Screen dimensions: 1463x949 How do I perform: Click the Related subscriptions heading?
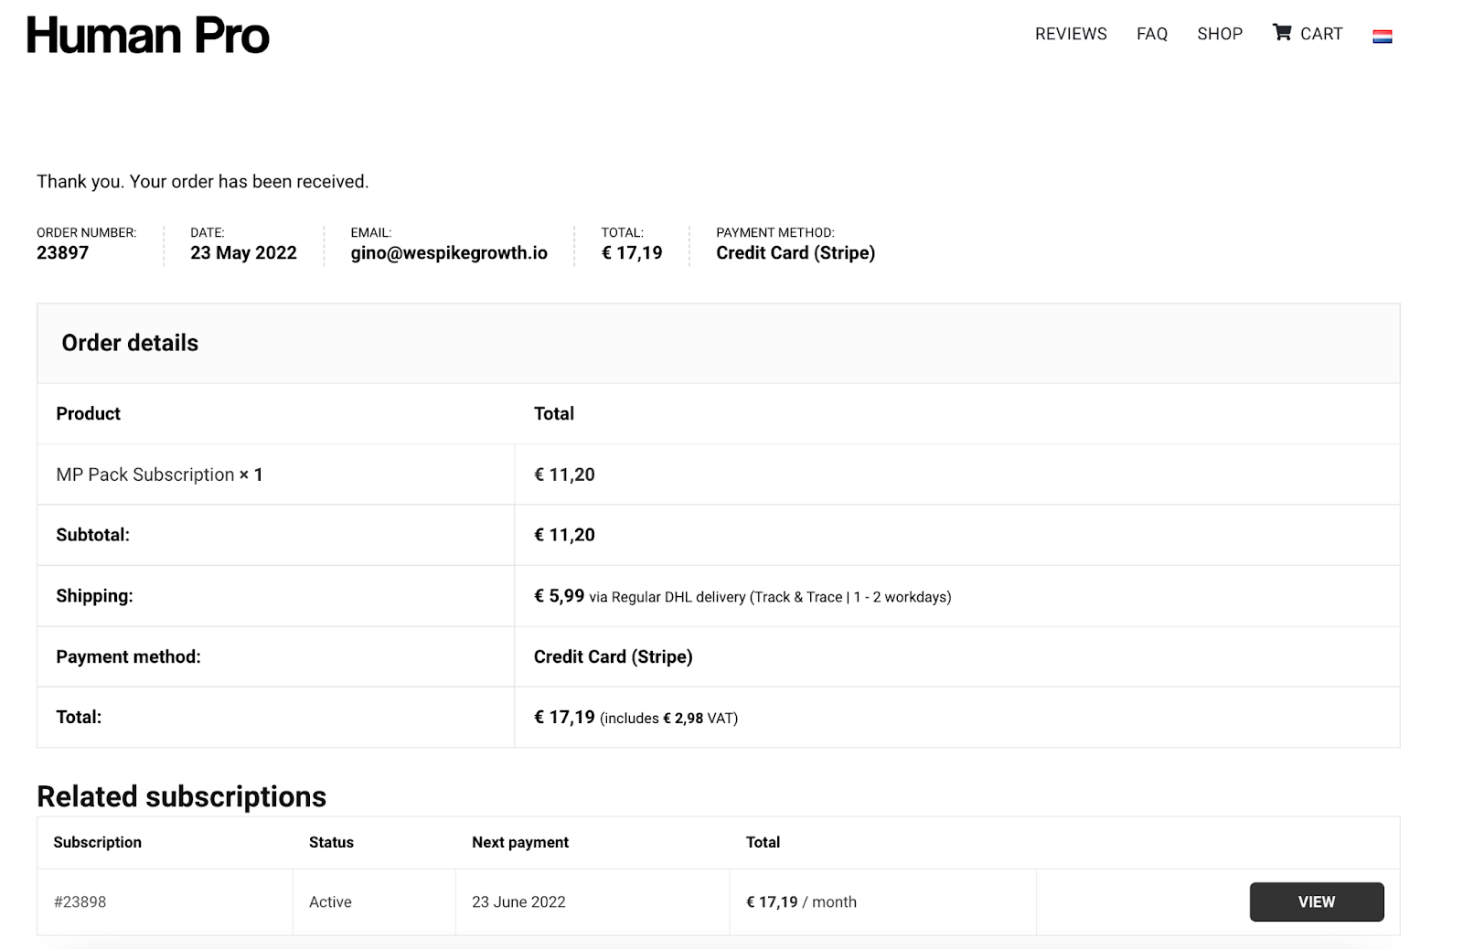tap(181, 796)
